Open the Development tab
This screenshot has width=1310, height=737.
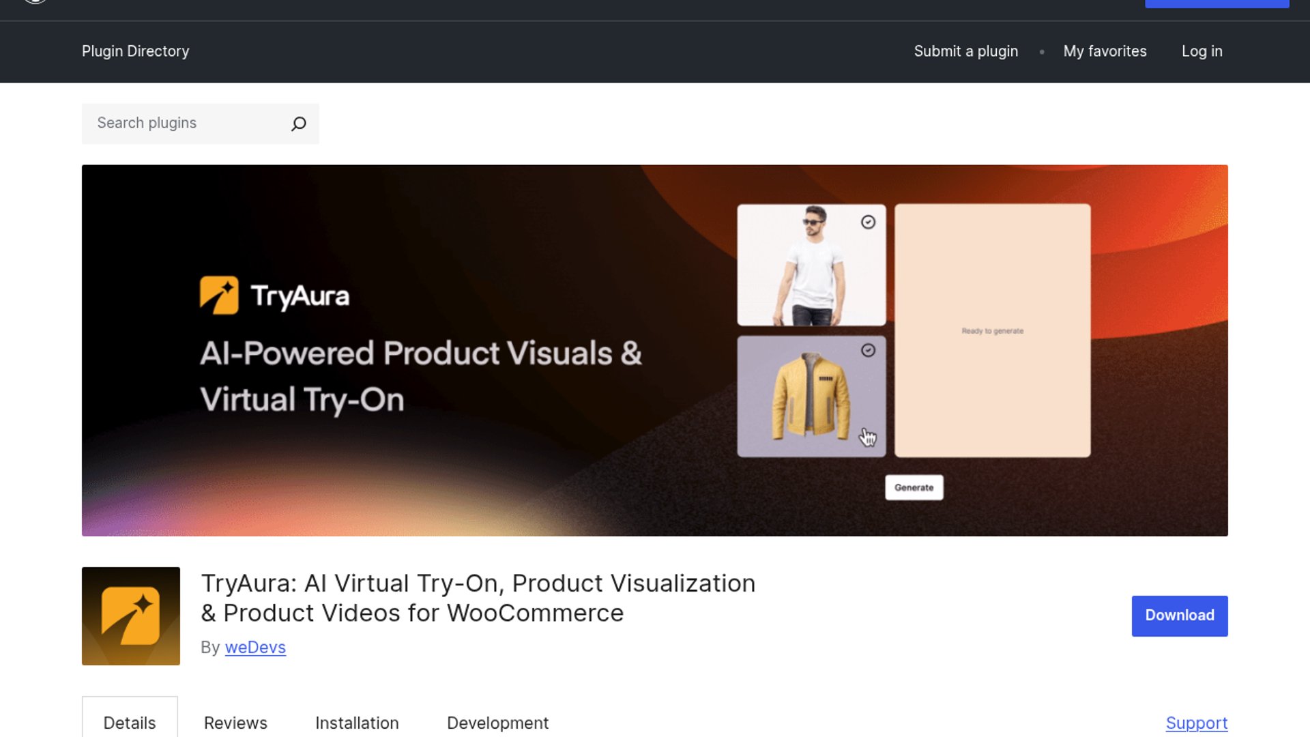click(497, 723)
